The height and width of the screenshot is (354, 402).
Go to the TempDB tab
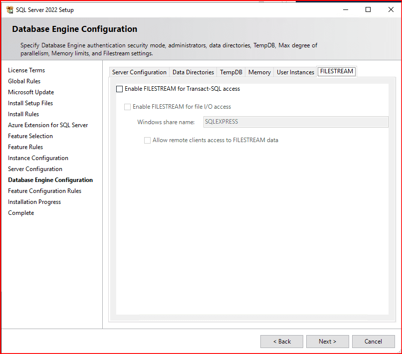(231, 72)
